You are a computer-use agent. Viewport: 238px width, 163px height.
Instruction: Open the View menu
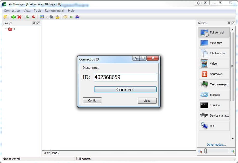pyautogui.click(x=27, y=11)
